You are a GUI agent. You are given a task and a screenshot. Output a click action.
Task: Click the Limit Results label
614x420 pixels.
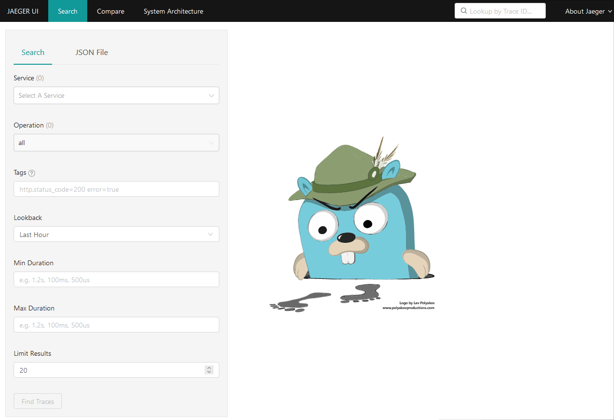(x=32, y=354)
